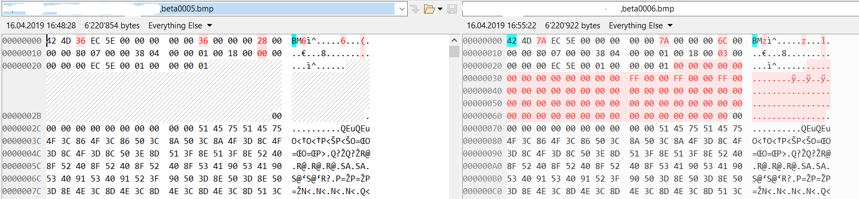Click offset 00000060 in the right pane

coord(482,116)
